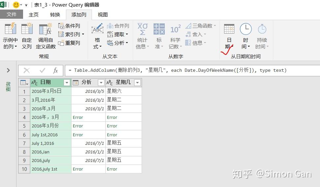The width and height of the screenshot is (320, 187).
Task: Select cell 2016年3月份
Action: [51, 126]
